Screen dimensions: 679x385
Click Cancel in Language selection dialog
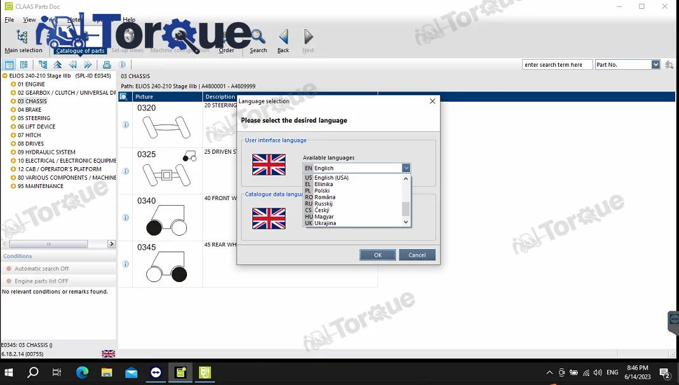(417, 255)
